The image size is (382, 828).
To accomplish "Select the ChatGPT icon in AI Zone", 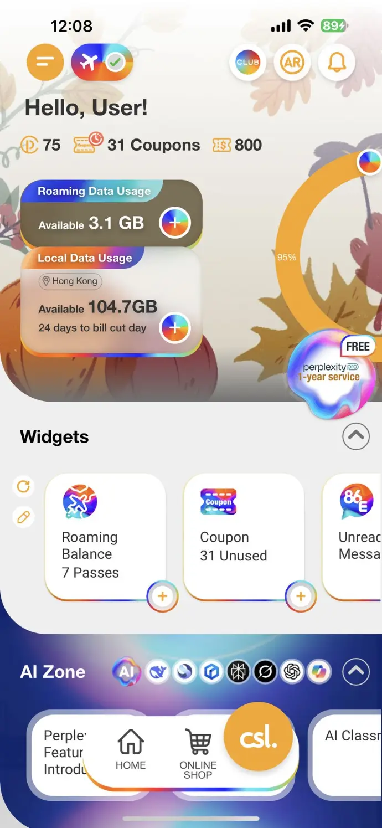I will (x=292, y=672).
